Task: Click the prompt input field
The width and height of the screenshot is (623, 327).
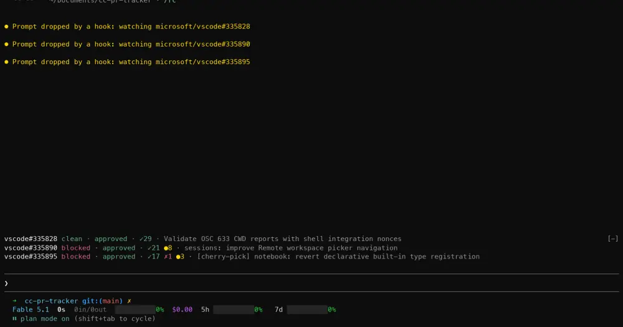Action: pos(311,283)
